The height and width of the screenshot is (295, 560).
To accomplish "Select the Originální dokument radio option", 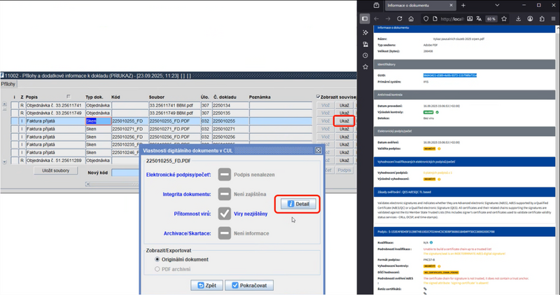I will pos(156,259).
